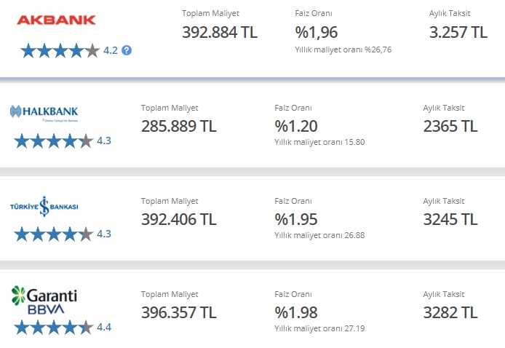This screenshot has height=348, width=505.
Task: Select Halkbank total cost 285.889 TL
Action: pyautogui.click(x=179, y=126)
